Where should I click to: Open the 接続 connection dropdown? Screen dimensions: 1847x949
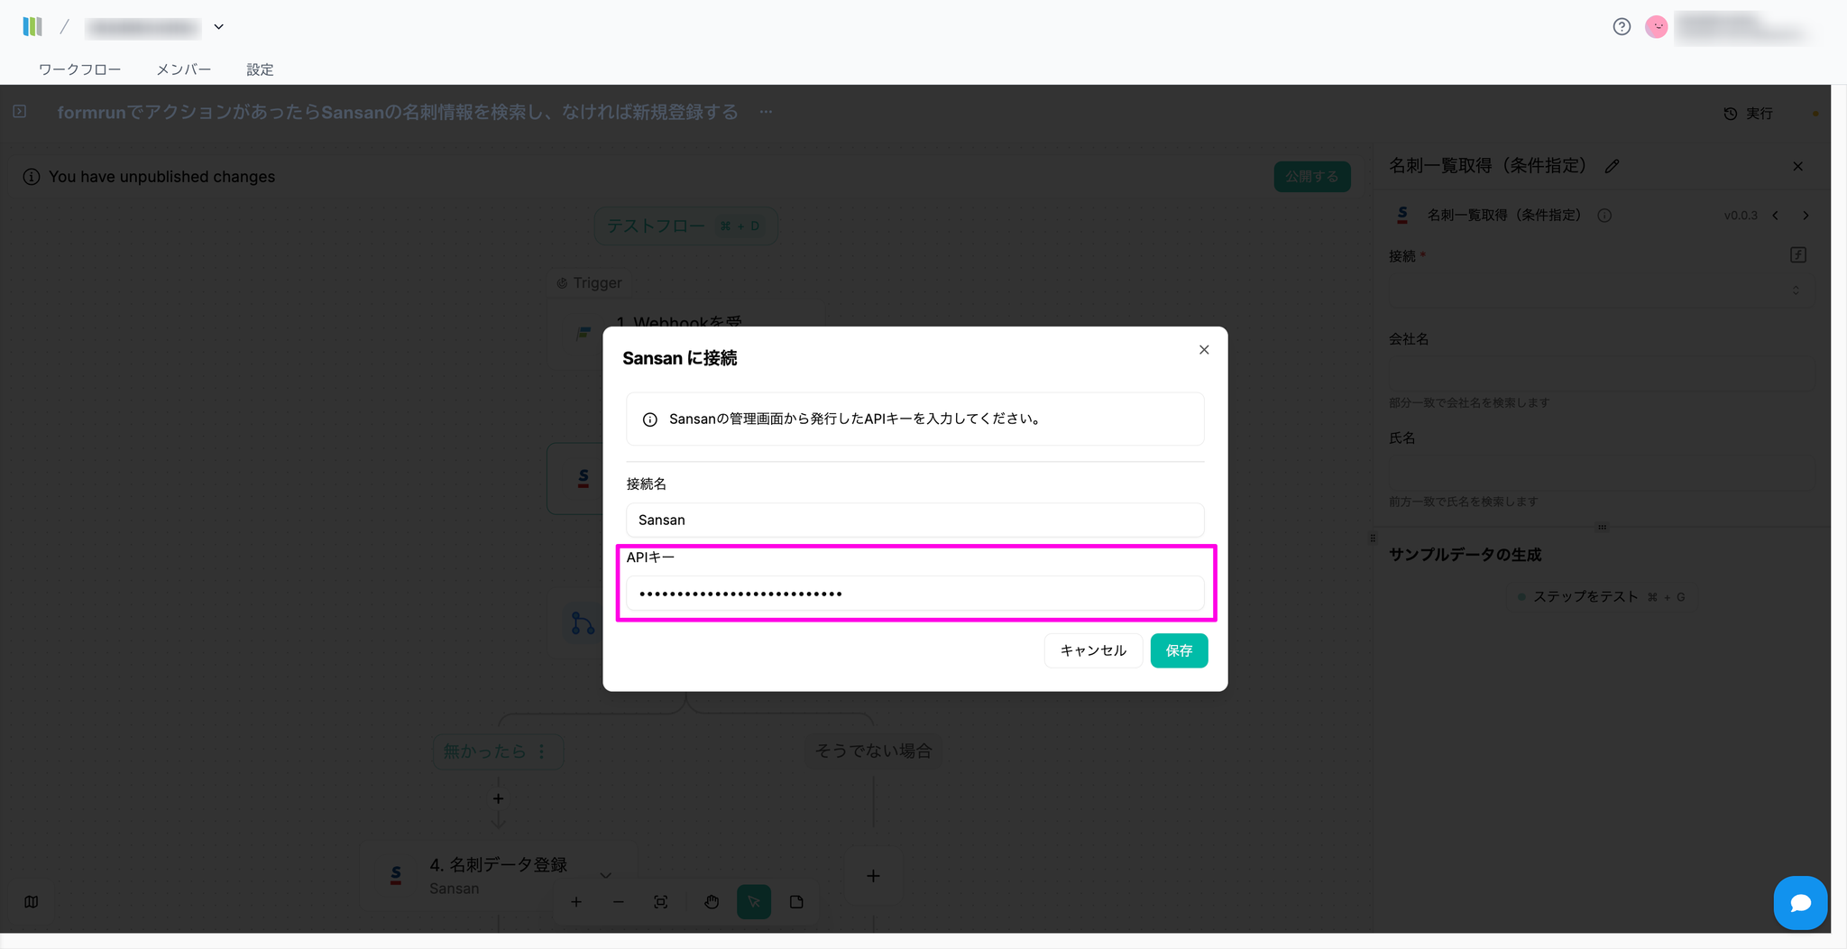tap(1601, 290)
